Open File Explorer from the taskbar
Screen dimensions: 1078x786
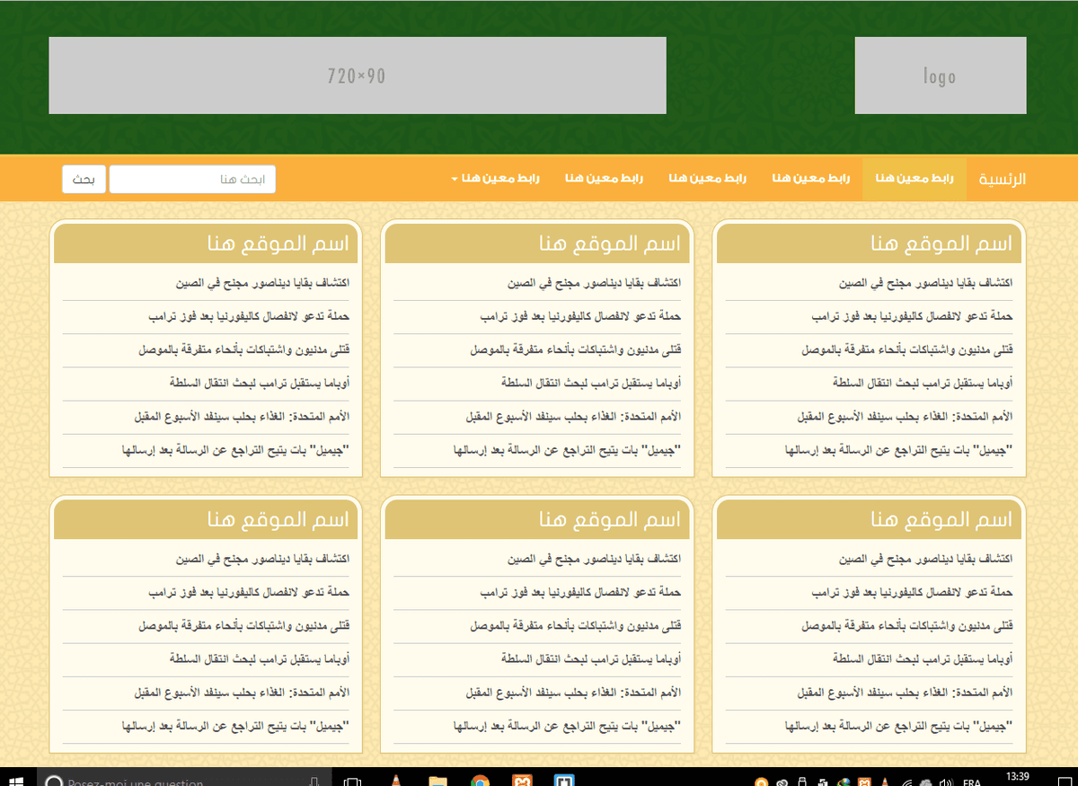(437, 781)
